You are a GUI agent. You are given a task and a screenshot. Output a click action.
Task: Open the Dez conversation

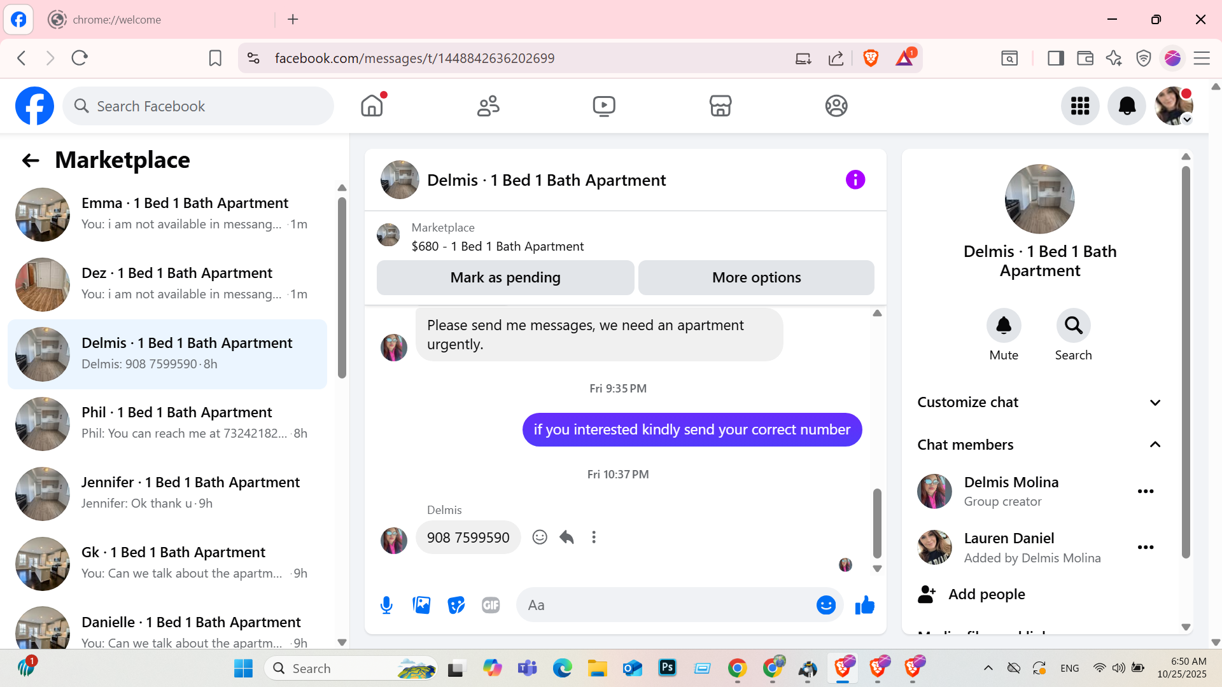pyautogui.click(x=167, y=284)
